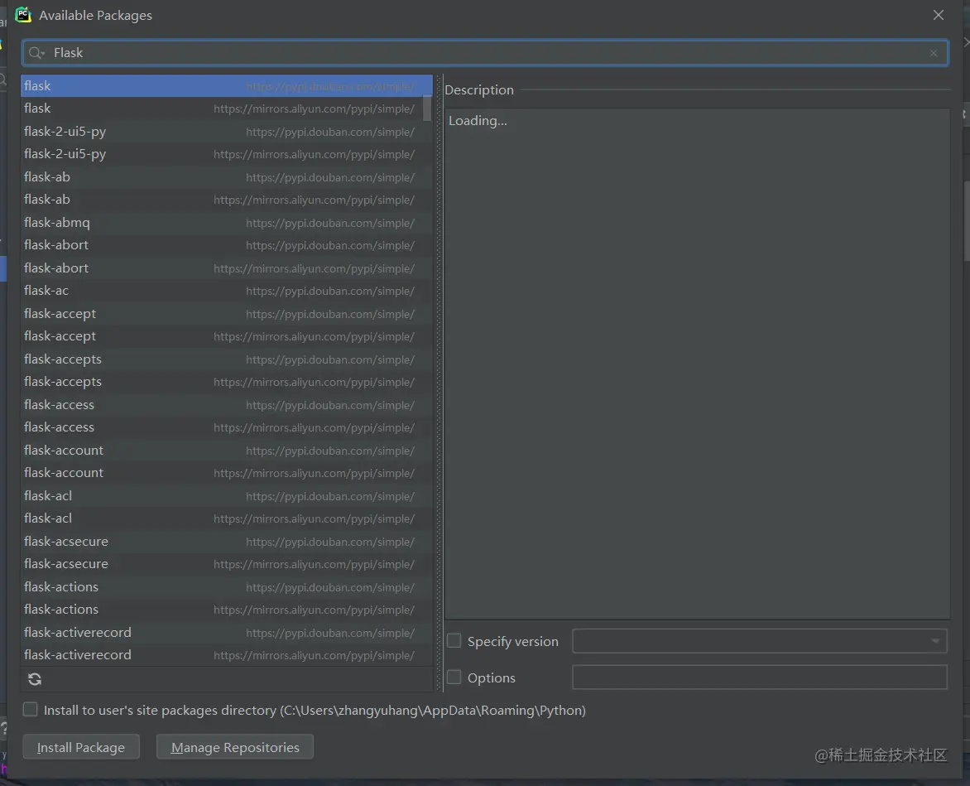The height and width of the screenshot is (786, 970).
Task: Select the flask-ac package
Action: tap(227, 291)
